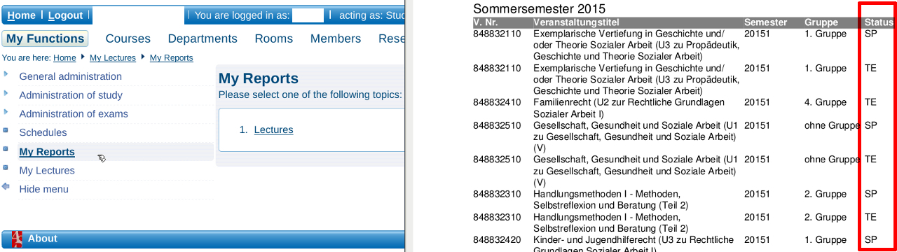Expand the Administration of study section
This screenshot has width=897, height=252.
tap(71, 95)
